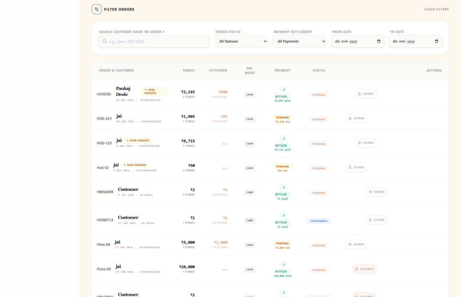This screenshot has width=470, height=297.
Task: Click Cash pay mode chip for order #256282
Action: (250, 95)
